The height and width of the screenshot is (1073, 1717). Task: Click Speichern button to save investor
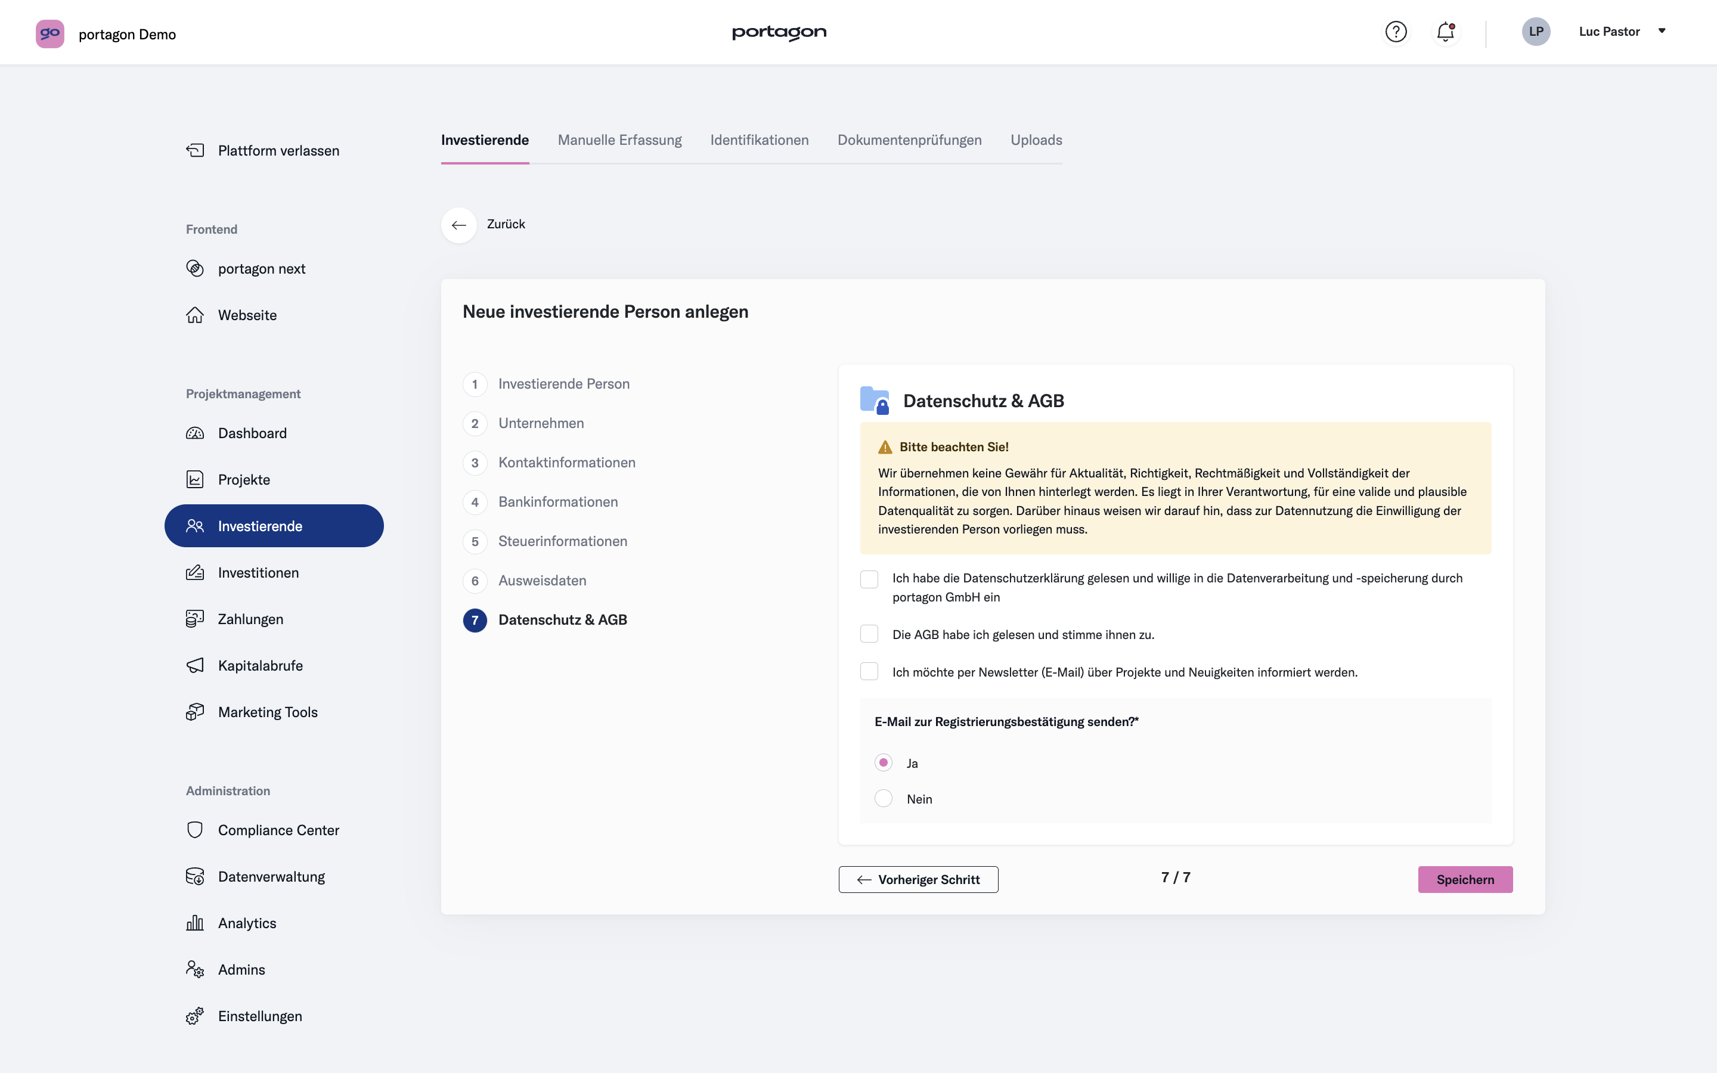click(x=1465, y=879)
